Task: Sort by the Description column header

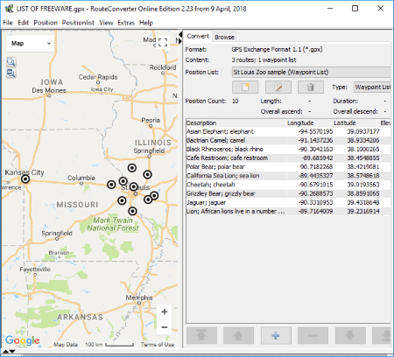Action: point(236,122)
